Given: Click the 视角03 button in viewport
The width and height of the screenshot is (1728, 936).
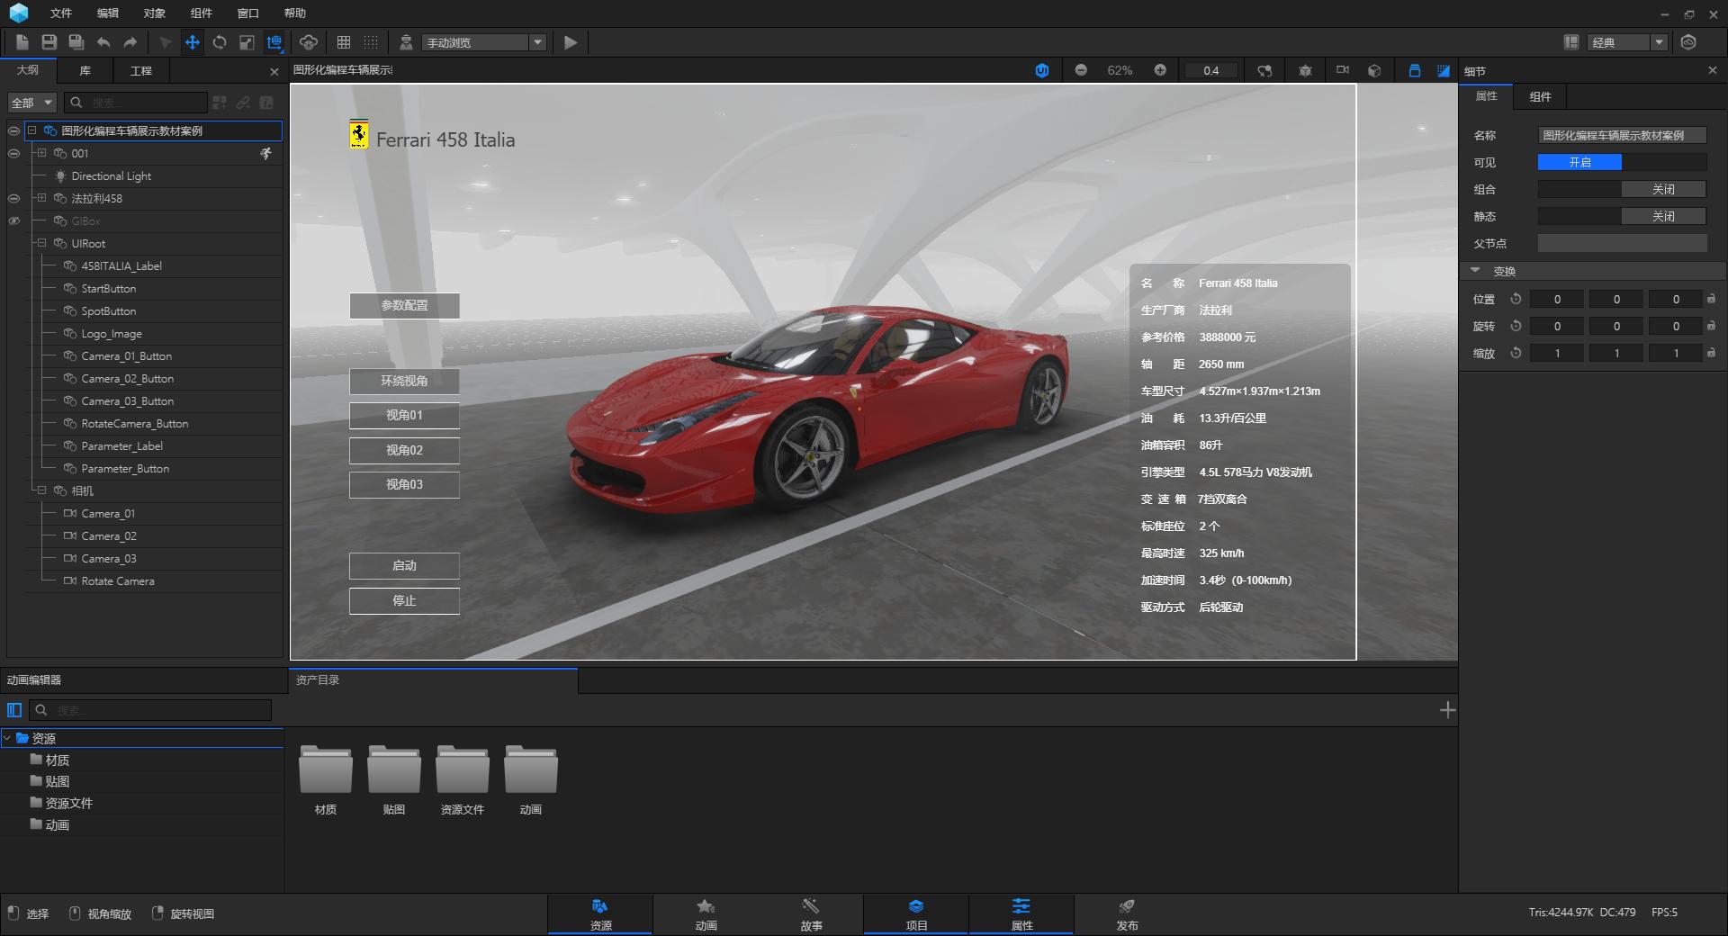Looking at the screenshot, I should 404,485.
